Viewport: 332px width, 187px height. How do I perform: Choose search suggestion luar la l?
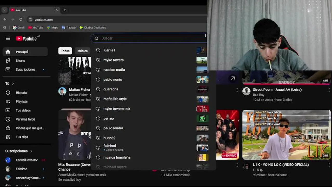153,50
